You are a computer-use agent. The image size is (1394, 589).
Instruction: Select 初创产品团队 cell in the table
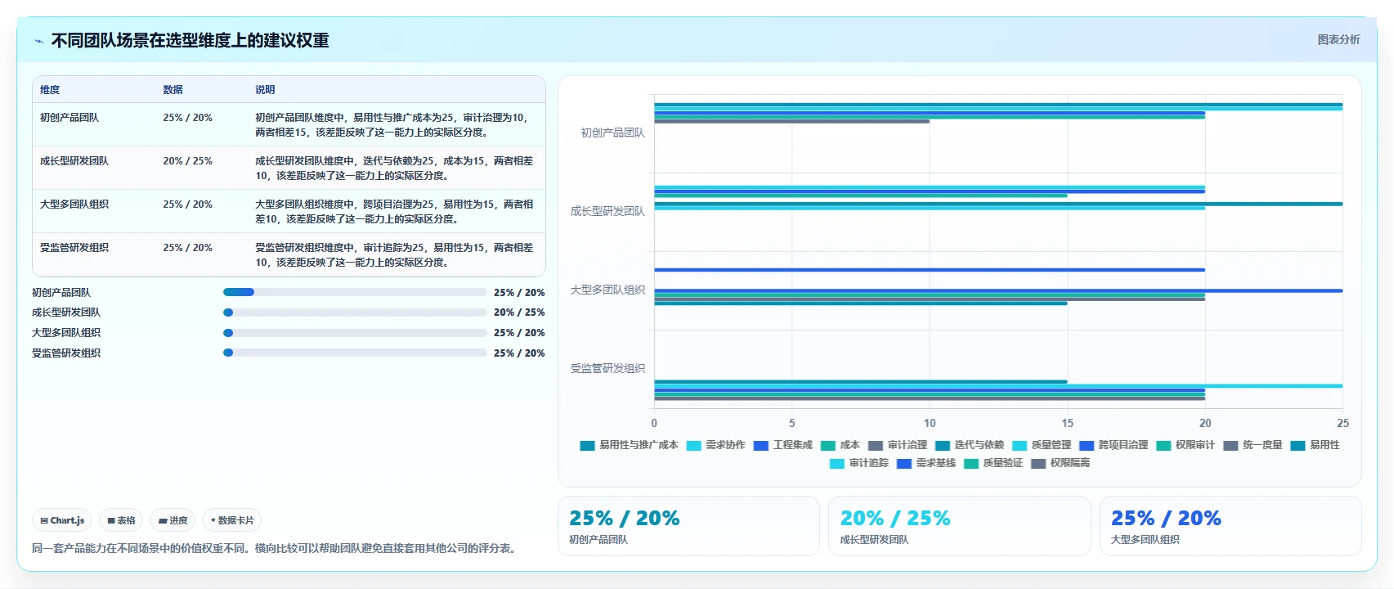69,118
